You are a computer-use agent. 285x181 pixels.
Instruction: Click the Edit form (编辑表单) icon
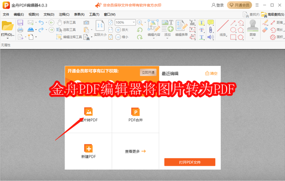click(181, 28)
